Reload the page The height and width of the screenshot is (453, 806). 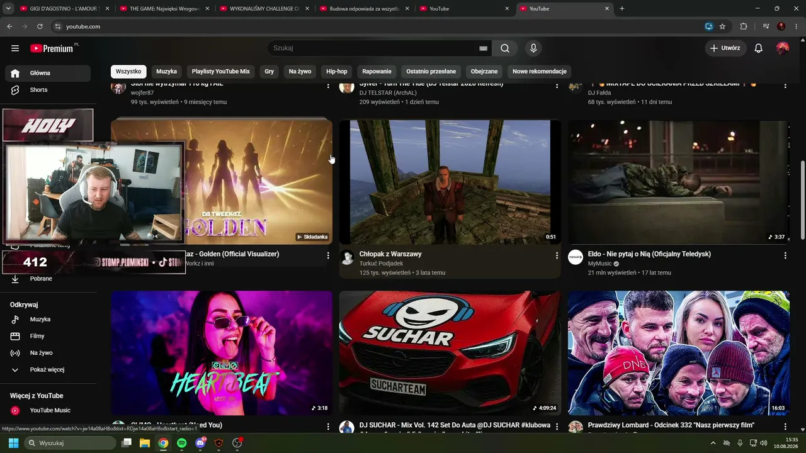click(x=40, y=26)
